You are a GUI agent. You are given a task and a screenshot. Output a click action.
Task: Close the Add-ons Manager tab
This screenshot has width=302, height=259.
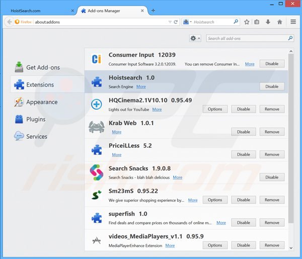[142, 11]
